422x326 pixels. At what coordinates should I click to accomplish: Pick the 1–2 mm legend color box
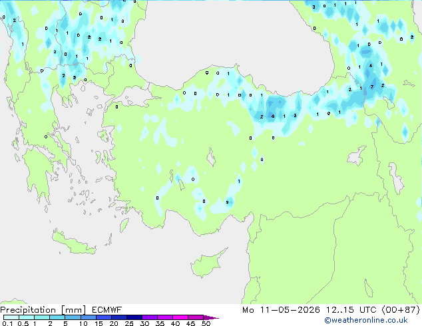(x=42, y=317)
